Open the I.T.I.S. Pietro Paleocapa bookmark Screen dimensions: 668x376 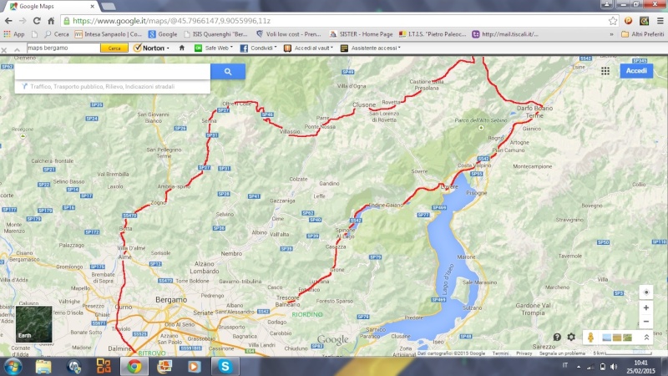pos(433,34)
